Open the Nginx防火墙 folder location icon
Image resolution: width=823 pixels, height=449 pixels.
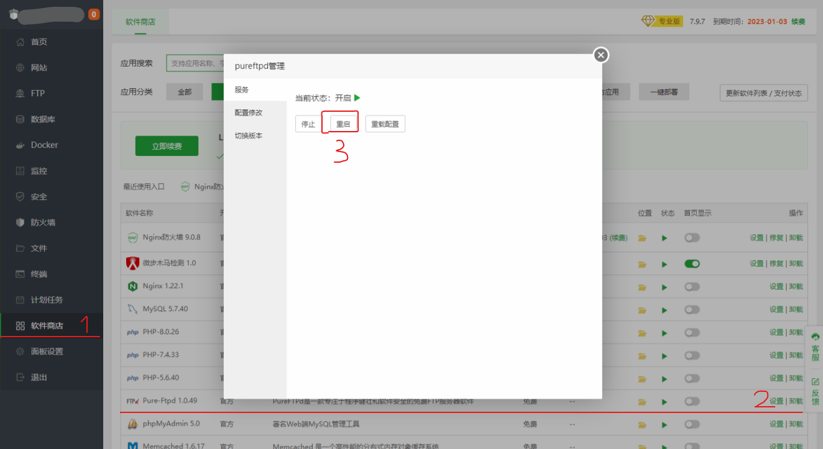(642, 238)
